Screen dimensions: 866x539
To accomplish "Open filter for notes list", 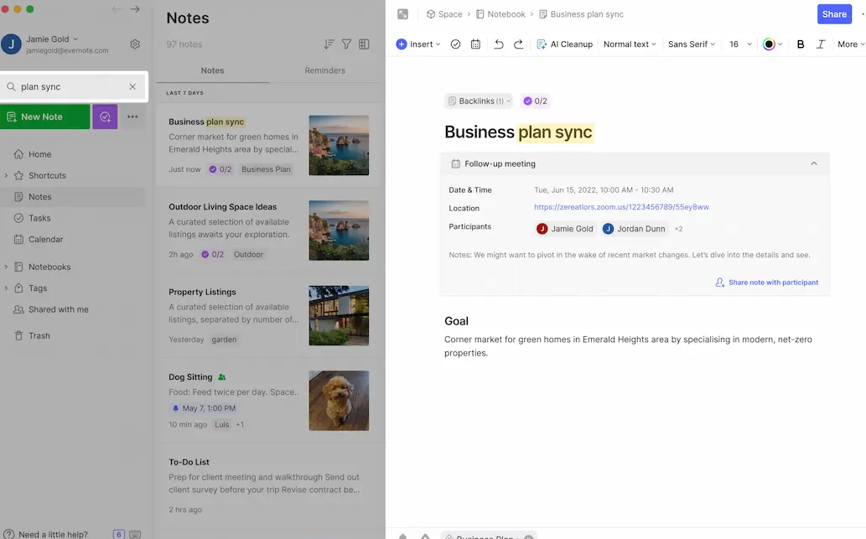I will (346, 44).
